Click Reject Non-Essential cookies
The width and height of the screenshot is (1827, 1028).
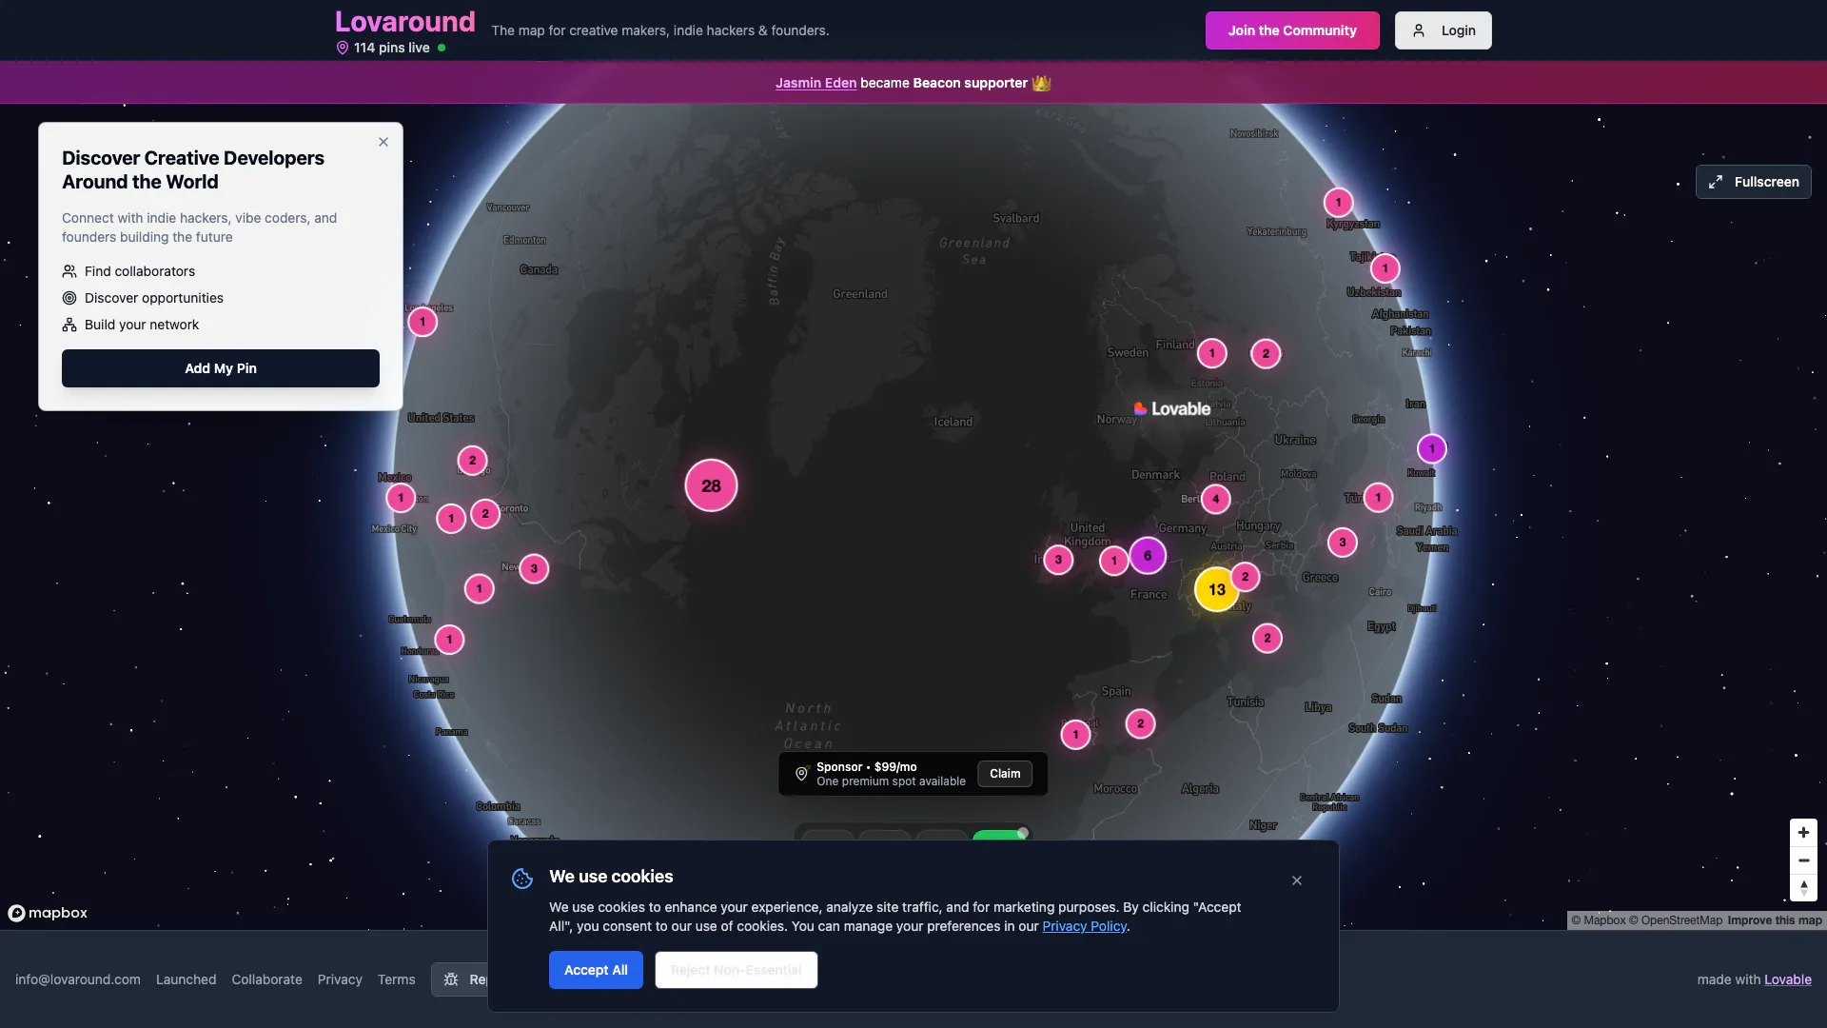click(736, 970)
